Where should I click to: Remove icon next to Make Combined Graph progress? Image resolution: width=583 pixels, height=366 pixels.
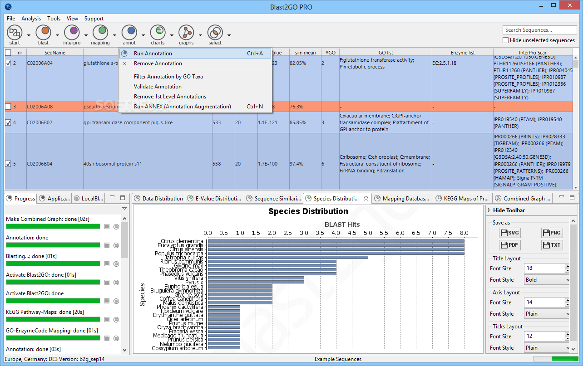(x=116, y=226)
